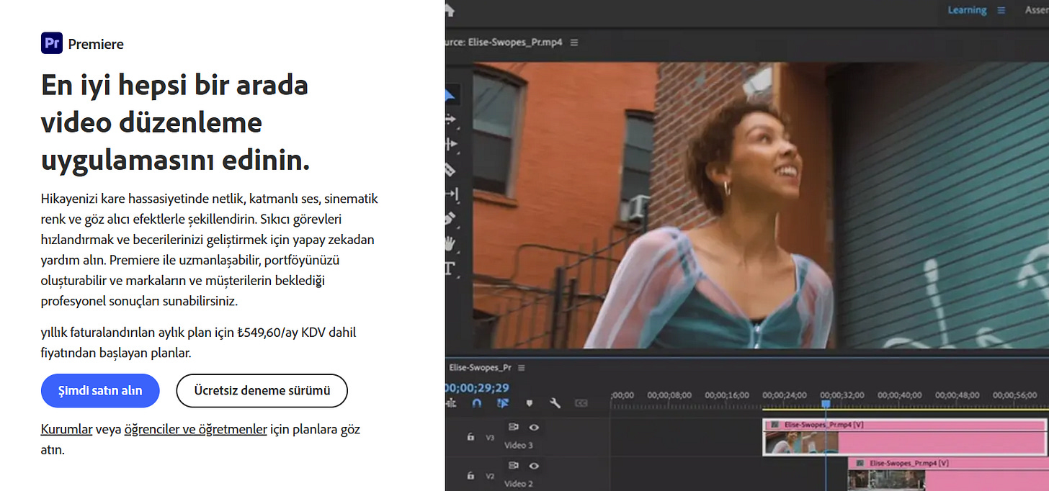1049x491 pixels.
Task: Select the Razor tool in the toolbar
Action: click(451, 170)
